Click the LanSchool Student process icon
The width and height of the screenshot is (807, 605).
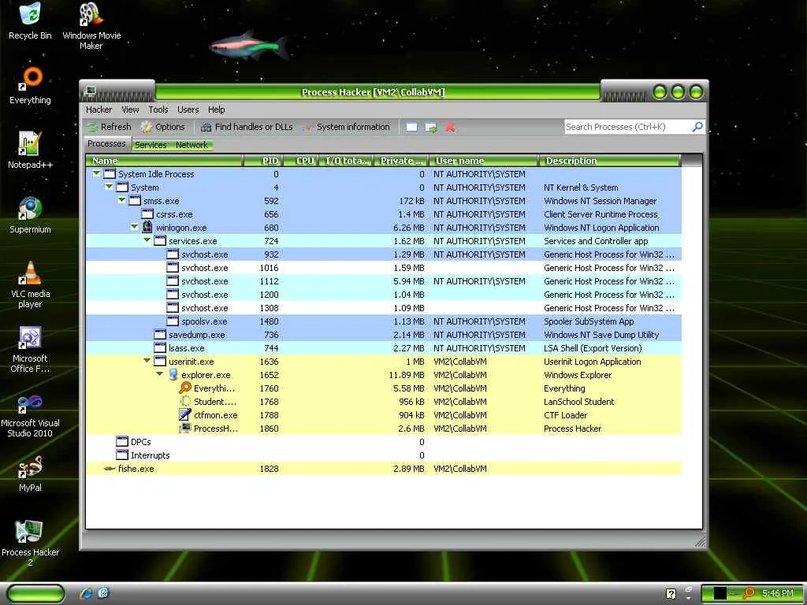[x=185, y=401]
